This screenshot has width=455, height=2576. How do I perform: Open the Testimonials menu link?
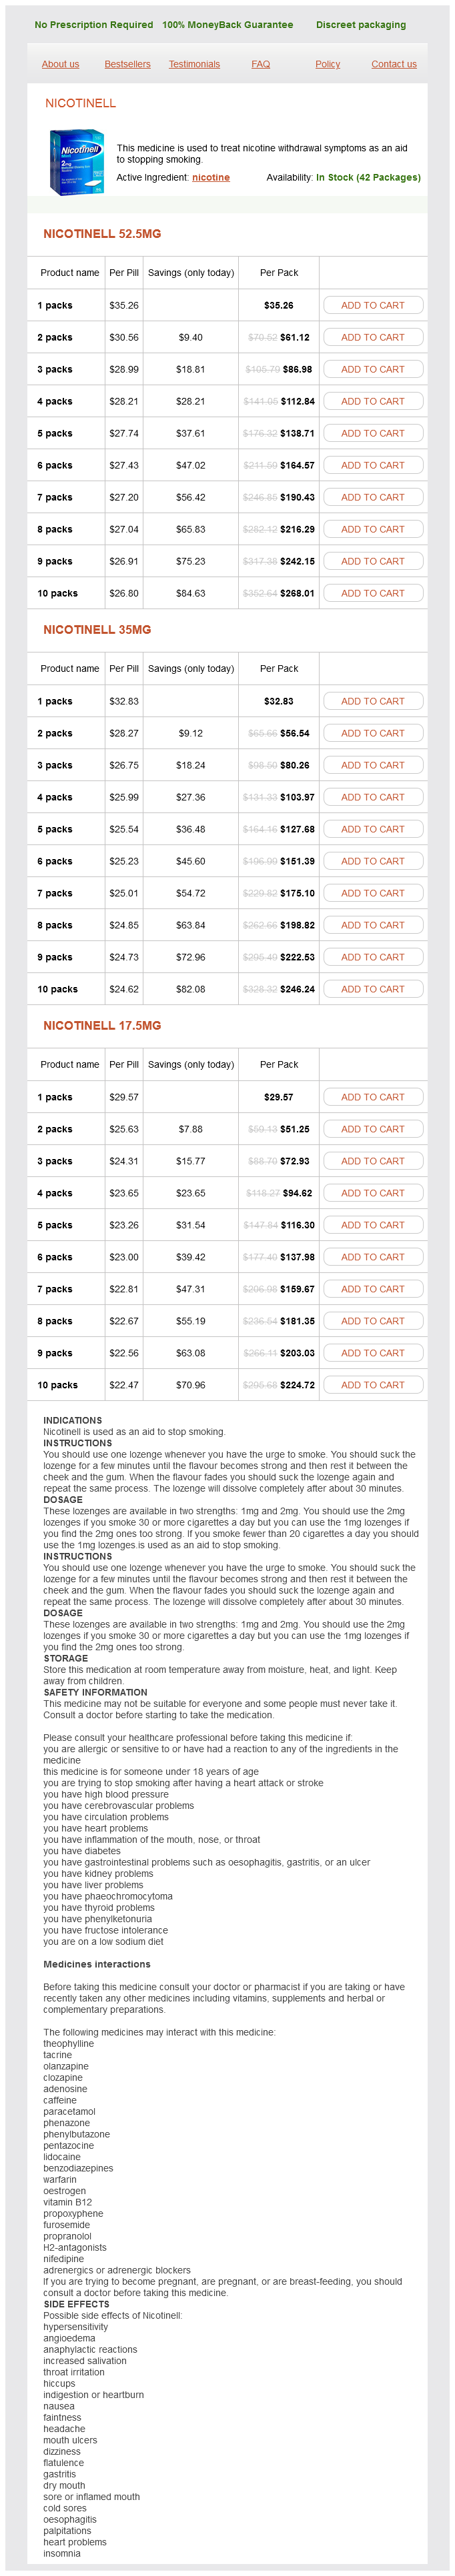pos(194,64)
